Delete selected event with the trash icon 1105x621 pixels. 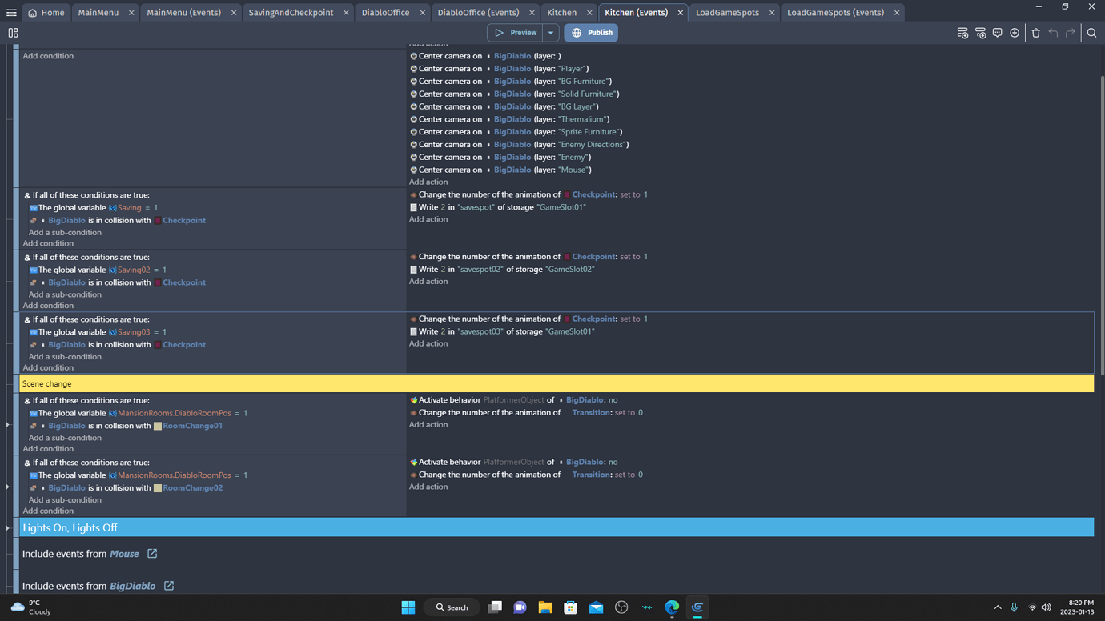(1036, 33)
